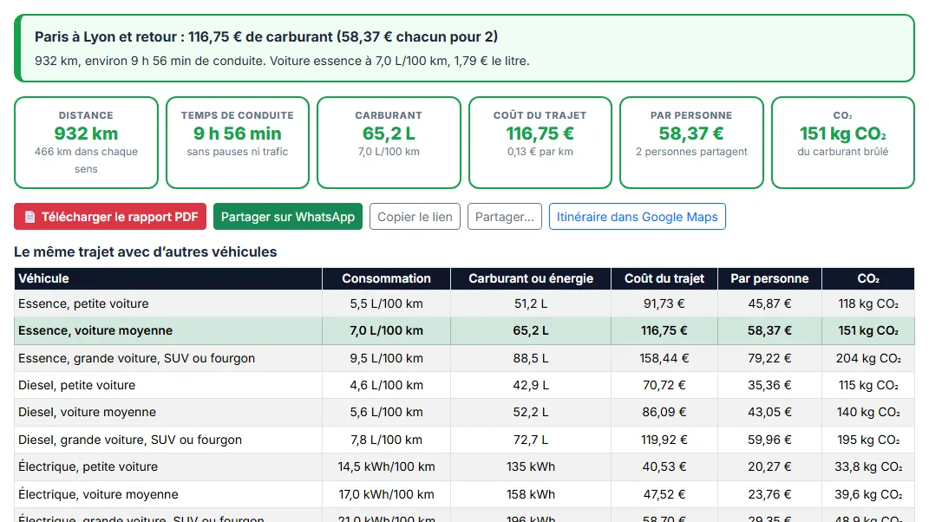Image resolution: width=929 pixels, height=522 pixels.
Task: Select row Électrique, petite voiture
Action: click(x=465, y=467)
